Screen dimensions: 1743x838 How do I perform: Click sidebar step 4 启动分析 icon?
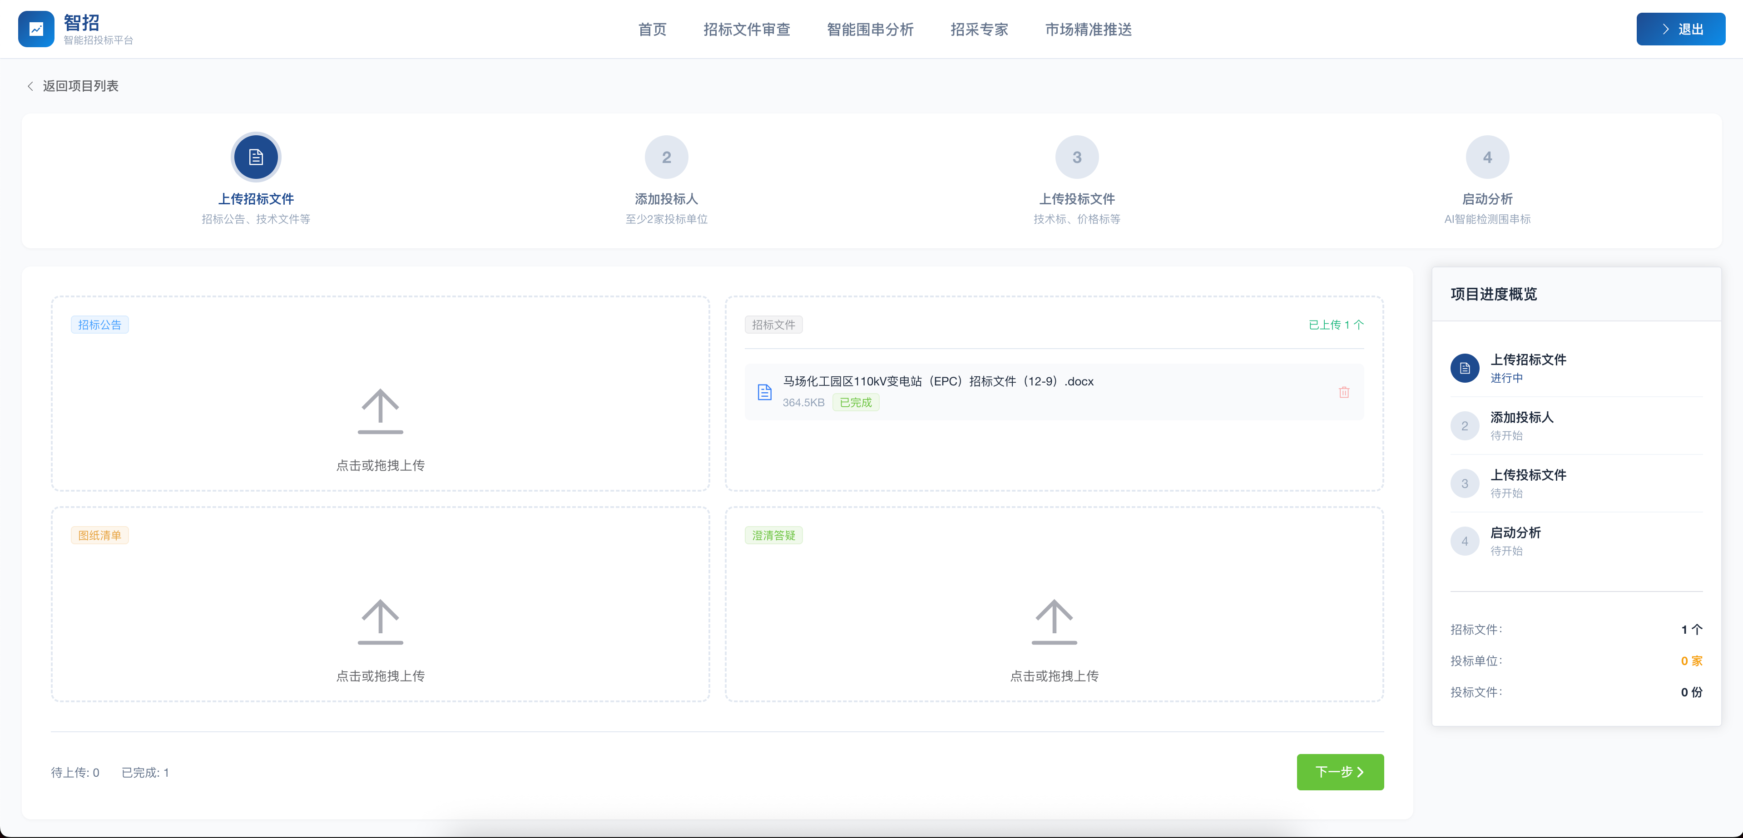point(1464,541)
